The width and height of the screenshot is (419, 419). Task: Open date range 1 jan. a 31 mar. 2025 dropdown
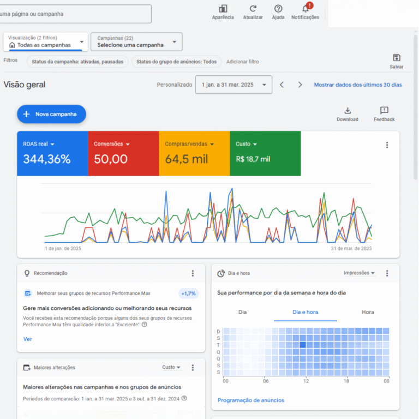click(x=234, y=85)
